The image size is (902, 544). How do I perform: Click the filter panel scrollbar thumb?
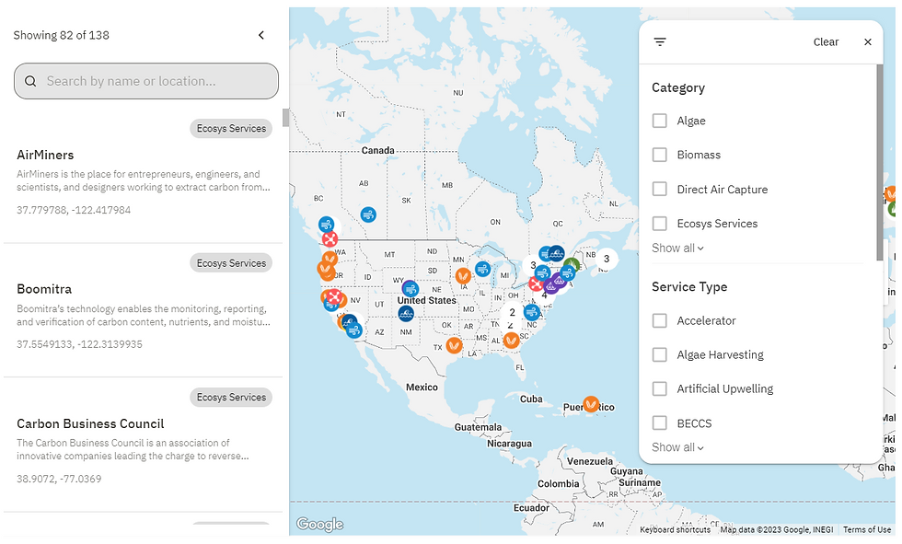coord(880,162)
